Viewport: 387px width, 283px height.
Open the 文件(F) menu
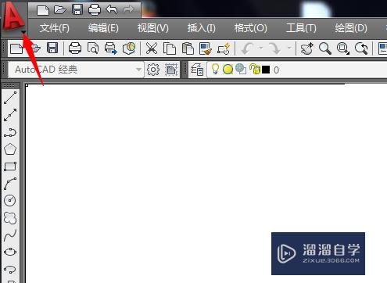(55, 28)
